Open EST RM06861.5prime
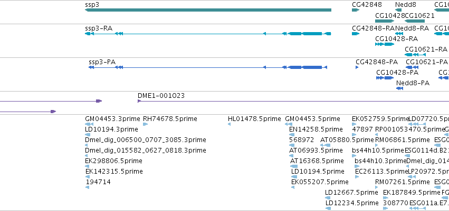 coord(403,140)
